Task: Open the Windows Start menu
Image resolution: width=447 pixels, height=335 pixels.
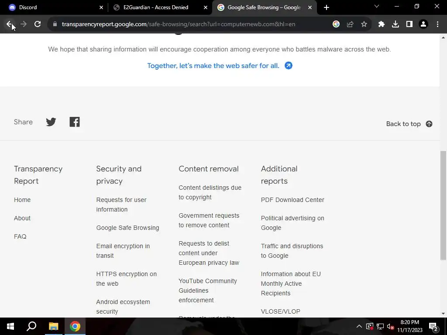Action: tap(10, 326)
